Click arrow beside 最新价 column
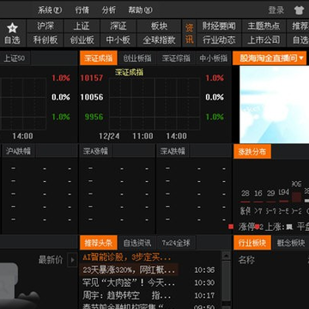The height and width of the screenshot is (309, 309). pos(72,260)
